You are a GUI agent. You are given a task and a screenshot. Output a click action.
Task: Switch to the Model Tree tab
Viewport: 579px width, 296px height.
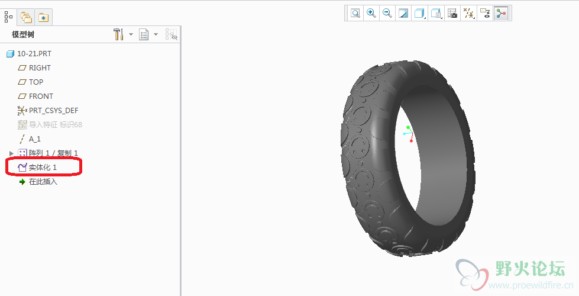[9, 17]
